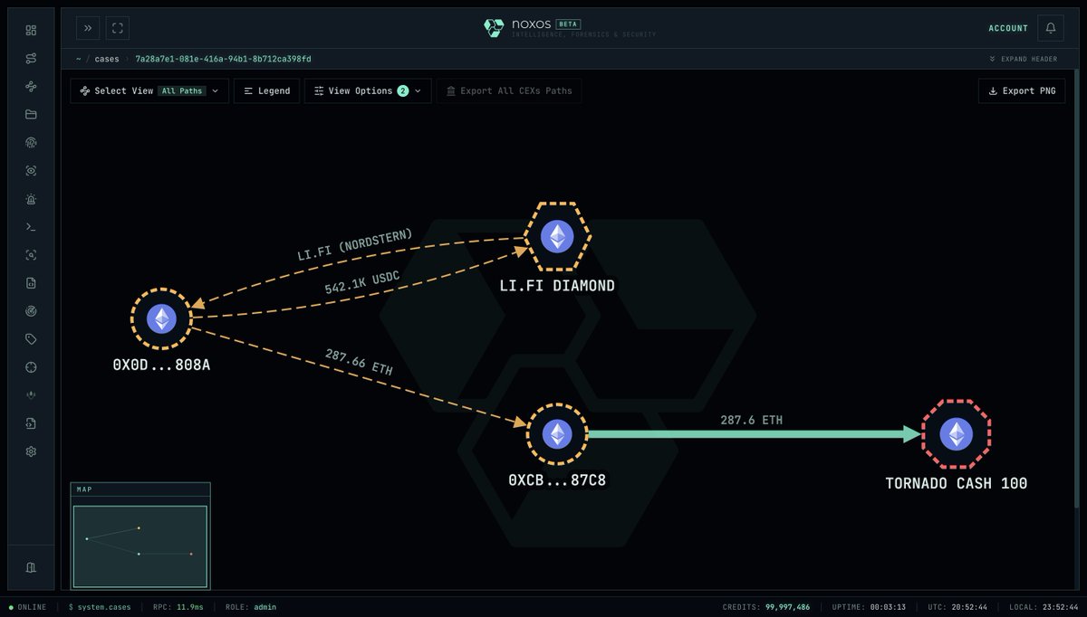Click the door exit icon at sidebar bottom
Viewport: 1087px width, 617px height.
coord(31,567)
